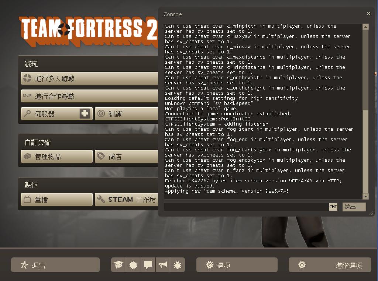Image resolution: width=378 pixels, height=281 pixels.
Task: Close the Console window
Action: click(368, 14)
